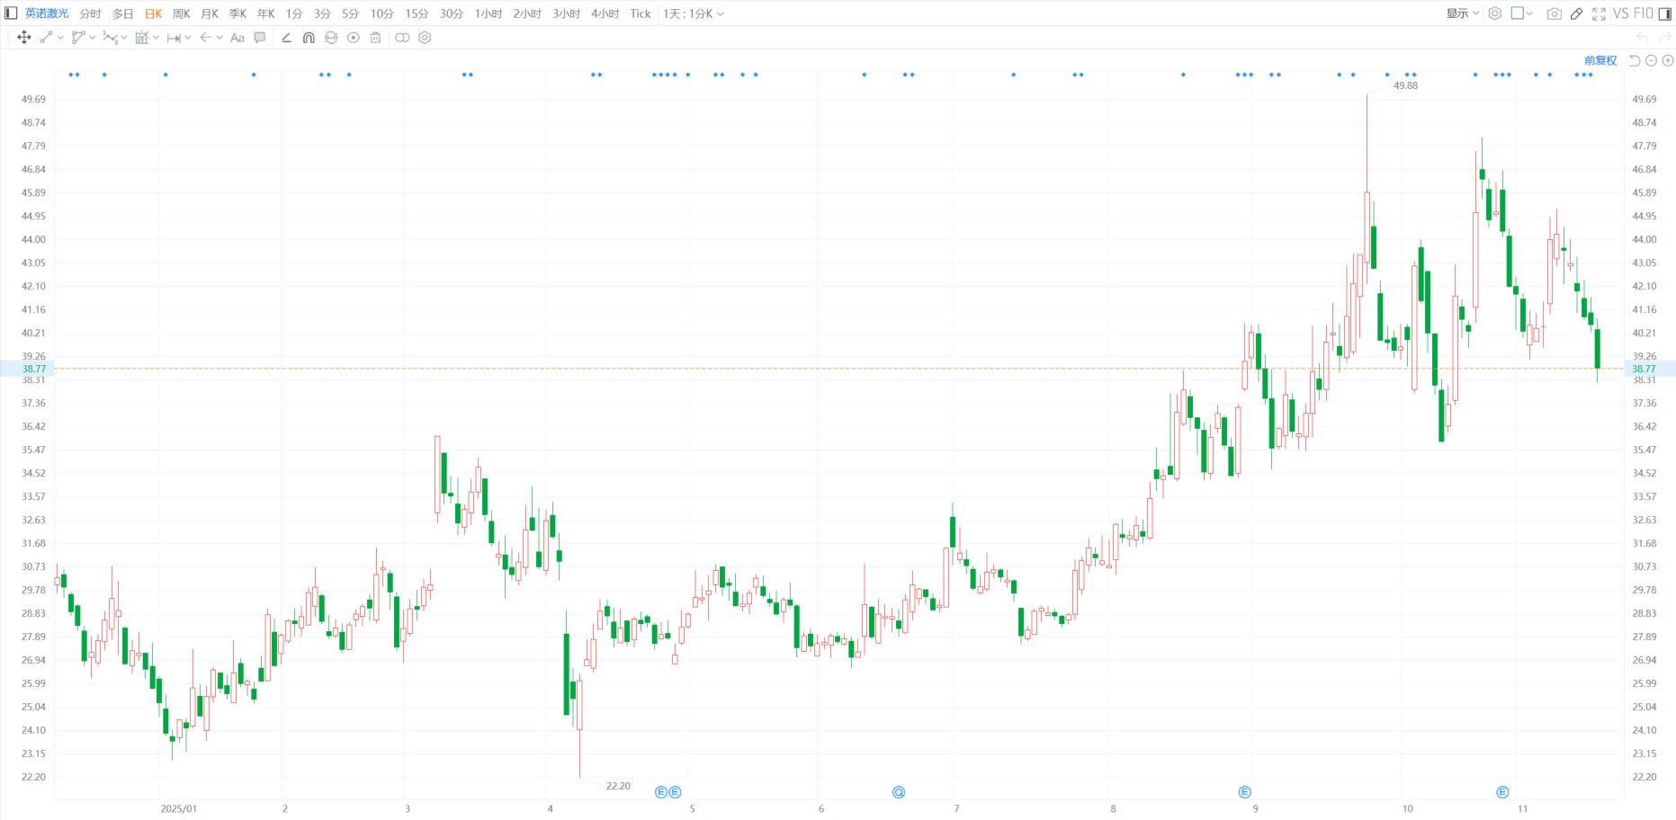Screen dimensions: 1676x820
Task: Click the VS compare button
Action: tap(1620, 13)
